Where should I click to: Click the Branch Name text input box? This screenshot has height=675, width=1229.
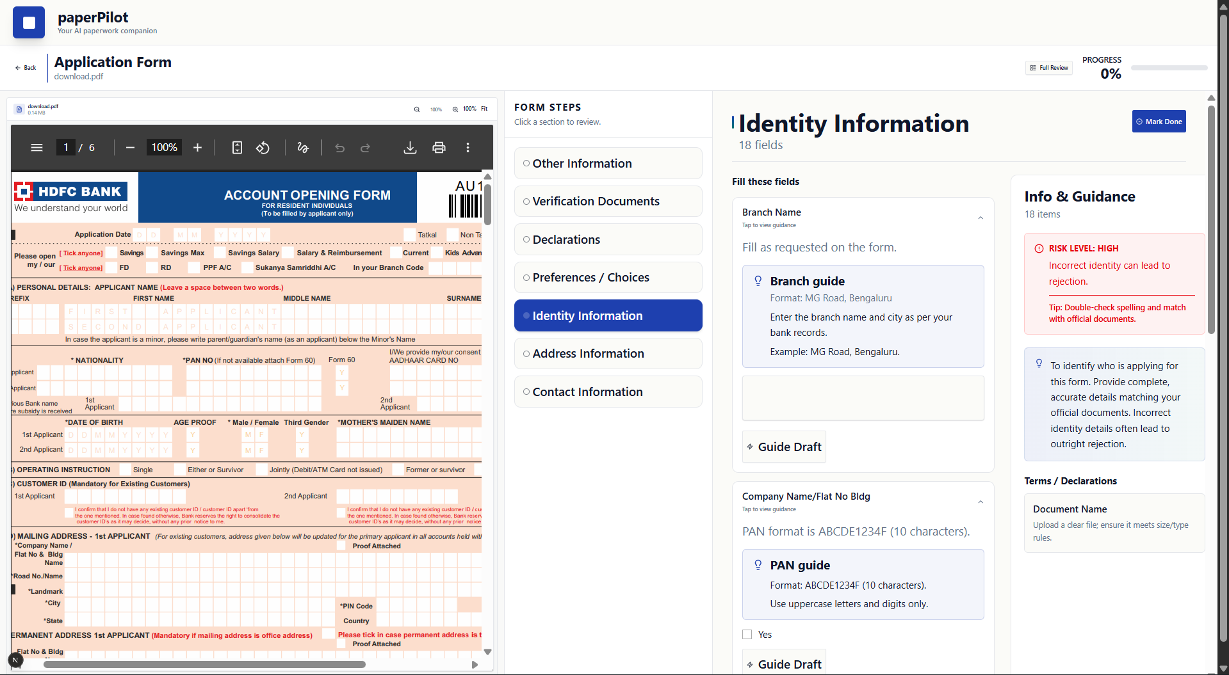863,398
